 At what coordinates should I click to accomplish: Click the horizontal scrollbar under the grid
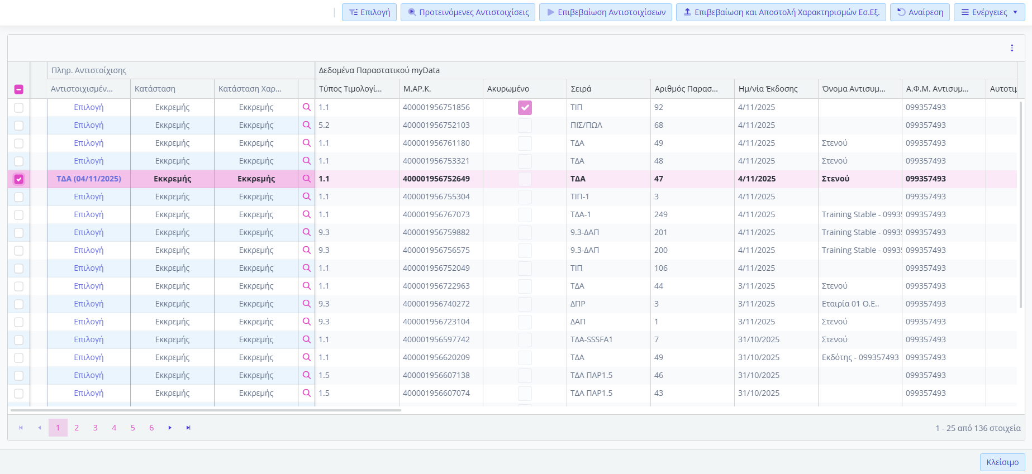coord(206,410)
